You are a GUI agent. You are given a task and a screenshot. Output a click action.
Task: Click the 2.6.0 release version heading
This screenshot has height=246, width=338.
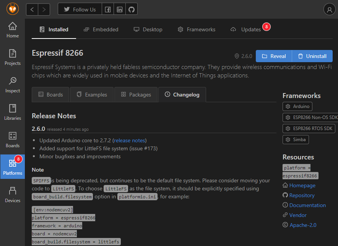[38, 129]
